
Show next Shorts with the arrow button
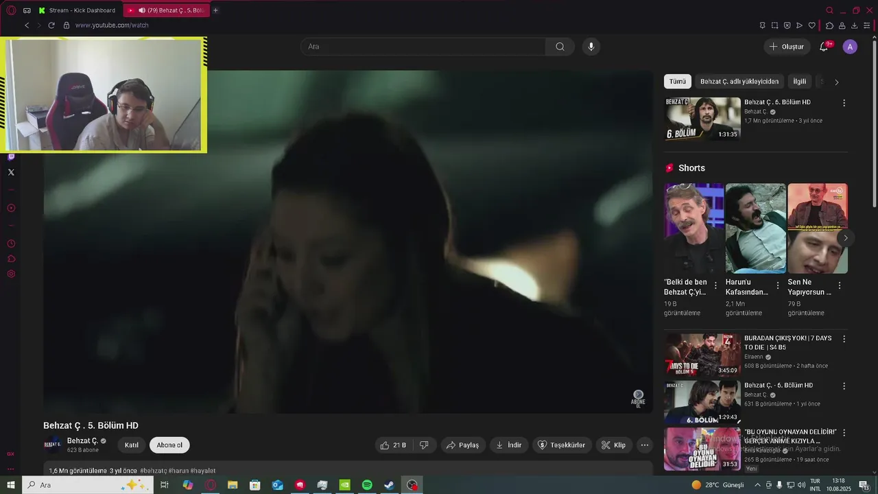point(845,237)
